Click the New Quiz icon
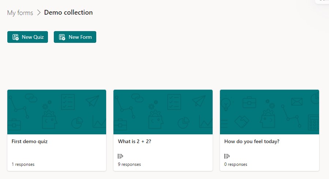The height and width of the screenshot is (179, 329). (x=15, y=37)
